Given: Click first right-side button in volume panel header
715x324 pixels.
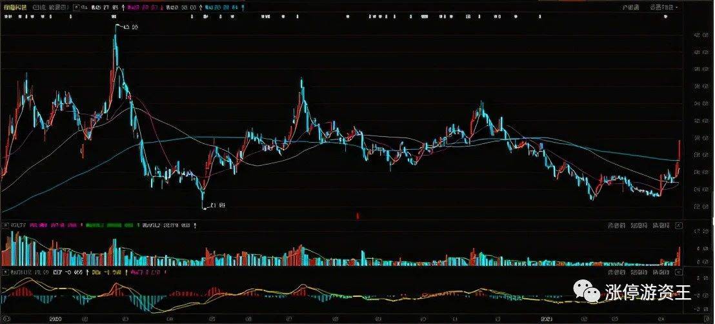Looking at the screenshot, I should point(616,225).
